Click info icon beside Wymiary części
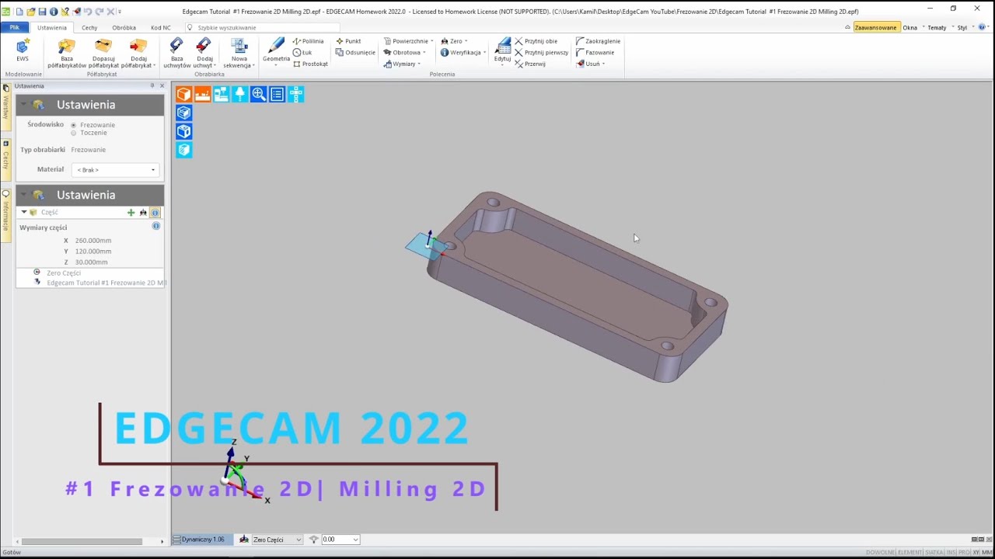995x559 pixels. (x=156, y=226)
